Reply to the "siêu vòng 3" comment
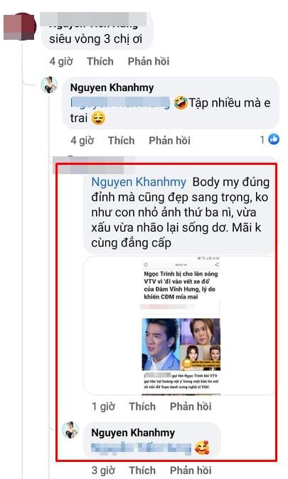This screenshot has width=288, height=479. [149, 61]
